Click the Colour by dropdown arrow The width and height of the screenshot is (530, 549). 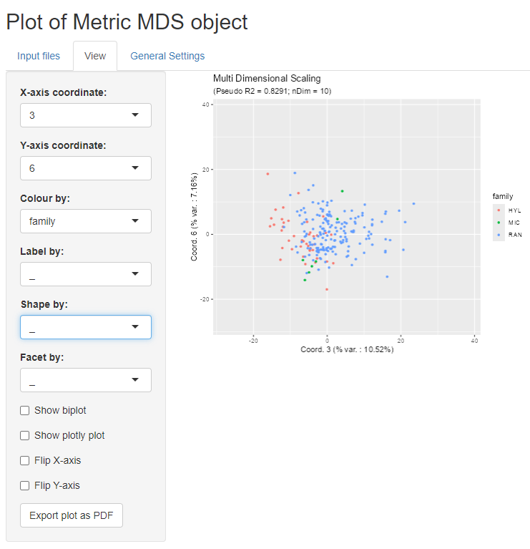(x=135, y=220)
